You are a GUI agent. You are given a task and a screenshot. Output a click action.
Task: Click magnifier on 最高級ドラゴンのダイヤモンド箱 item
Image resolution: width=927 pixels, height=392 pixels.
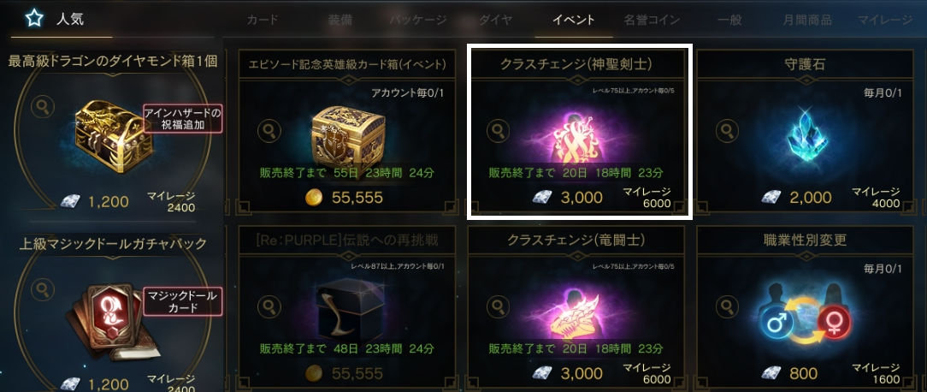(x=43, y=107)
